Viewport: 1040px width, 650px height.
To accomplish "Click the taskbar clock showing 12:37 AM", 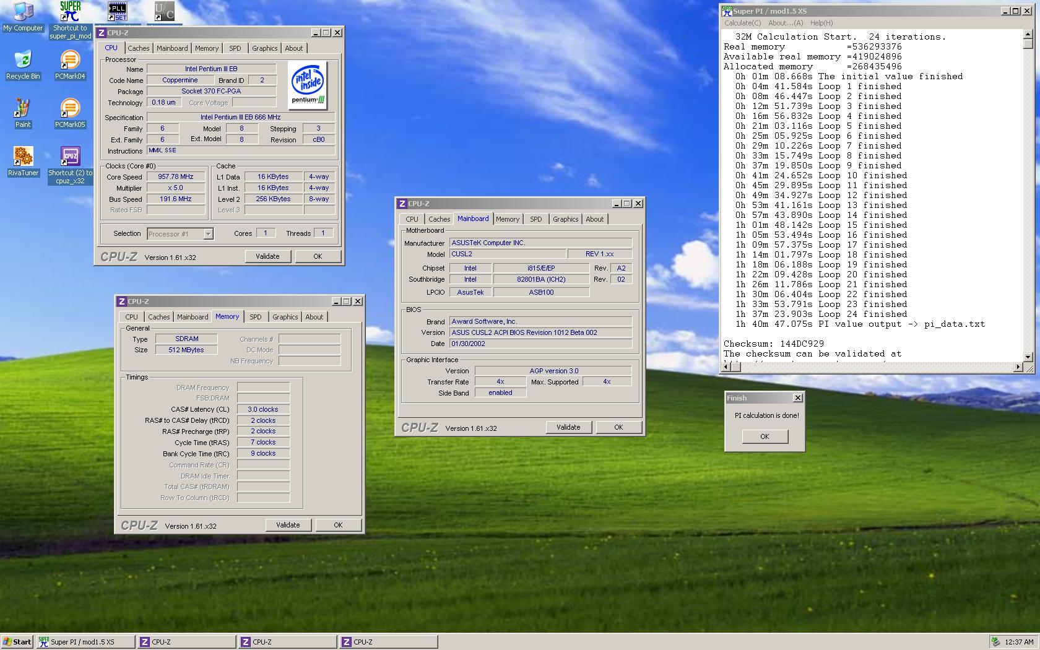I will 1020,642.
